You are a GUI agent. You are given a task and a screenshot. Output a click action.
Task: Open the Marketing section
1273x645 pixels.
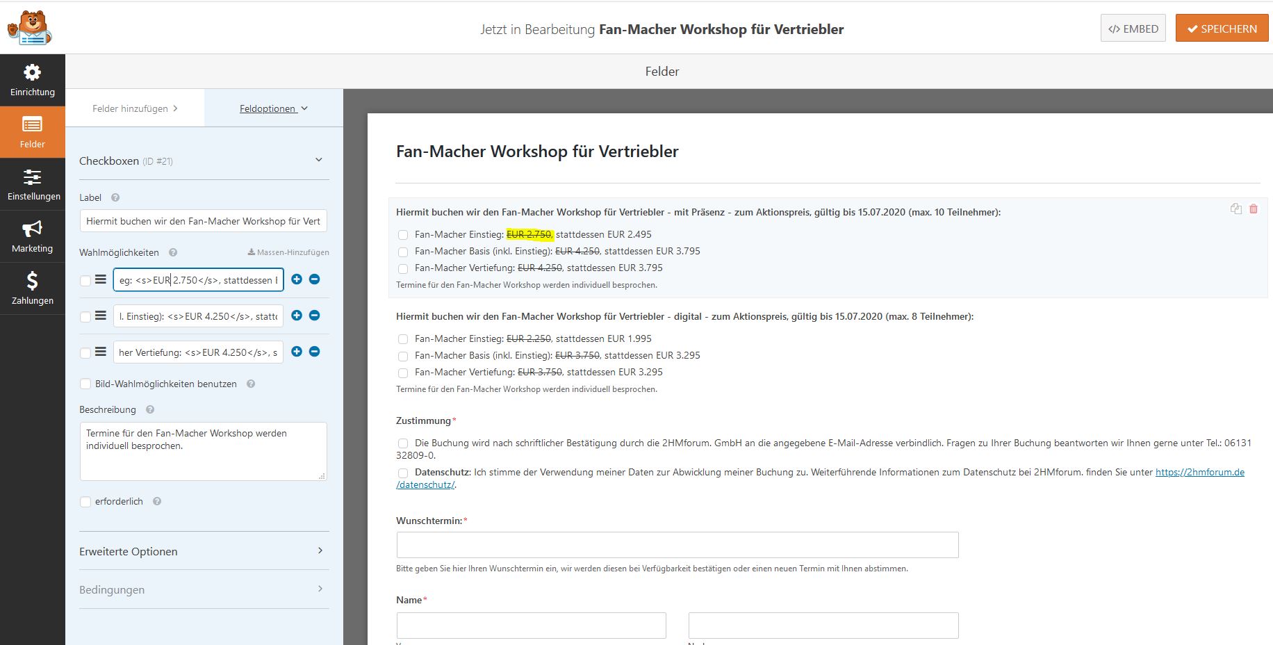click(x=33, y=236)
